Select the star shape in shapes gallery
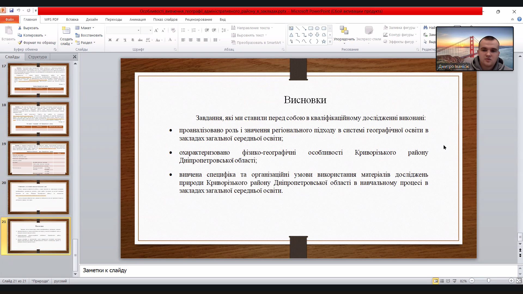 click(324, 42)
